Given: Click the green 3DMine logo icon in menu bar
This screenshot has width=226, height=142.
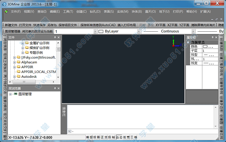Looking at the screenshot, I should point(6,12).
